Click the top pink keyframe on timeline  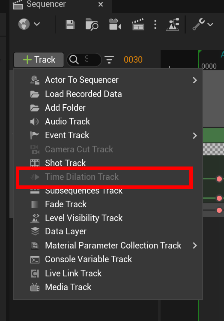coord(219,179)
